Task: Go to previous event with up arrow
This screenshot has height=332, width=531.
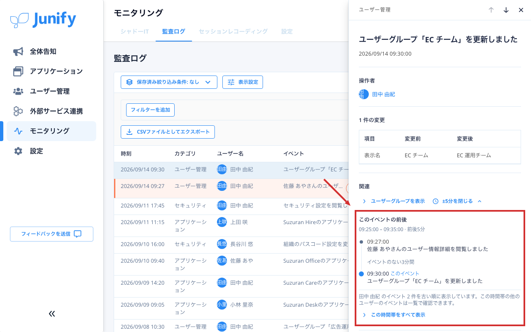Action: click(x=491, y=10)
